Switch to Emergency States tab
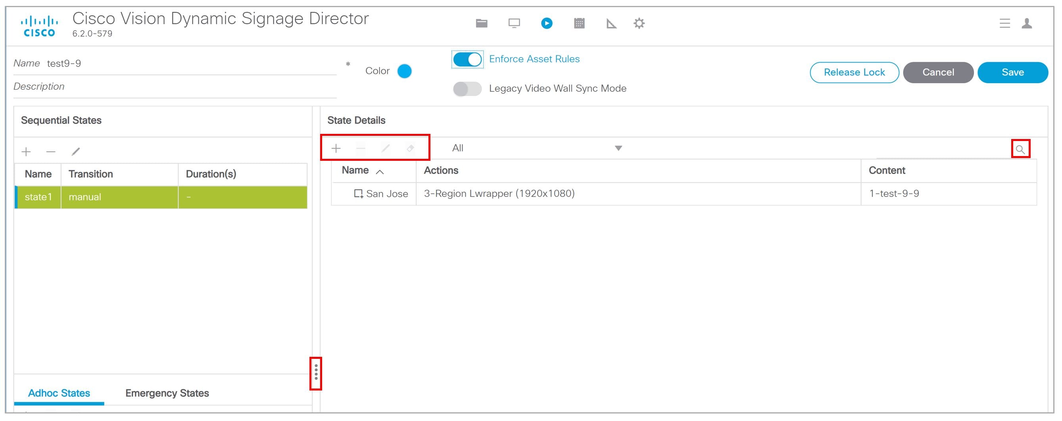The width and height of the screenshot is (1062, 421). 167,393
